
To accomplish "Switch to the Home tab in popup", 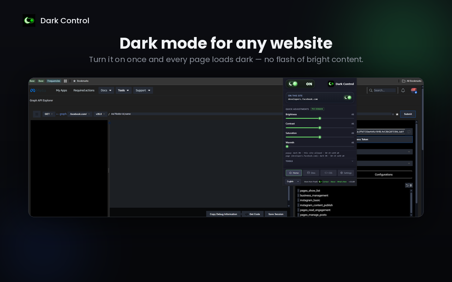I will tap(294, 173).
